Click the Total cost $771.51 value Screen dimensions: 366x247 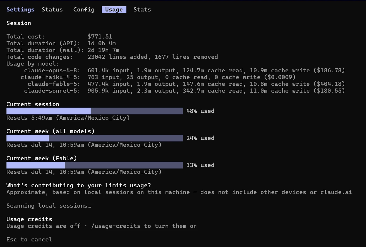[x=100, y=36]
